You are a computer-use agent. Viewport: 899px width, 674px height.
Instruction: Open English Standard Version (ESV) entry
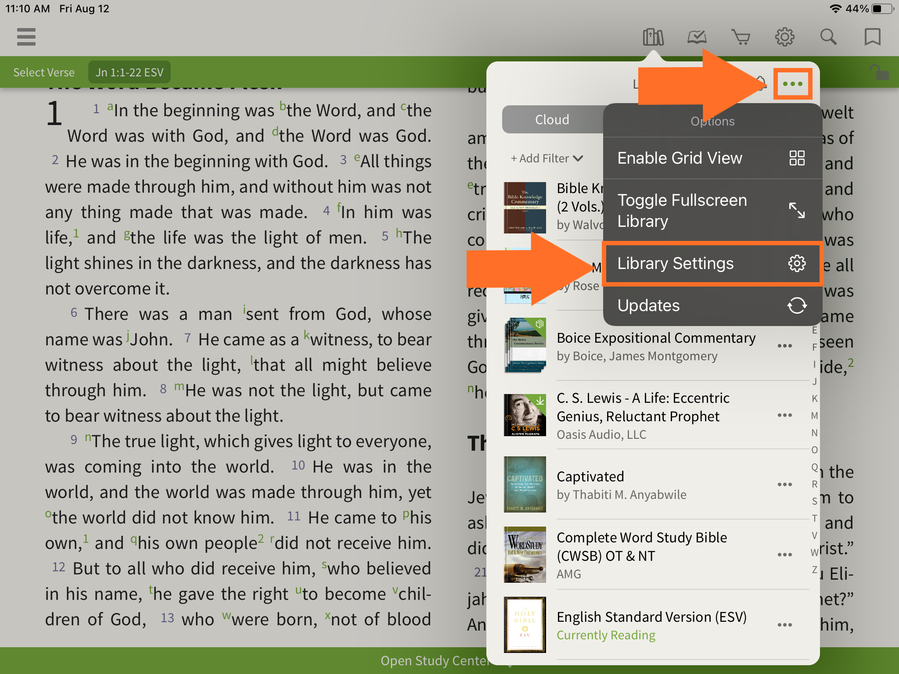point(652,625)
